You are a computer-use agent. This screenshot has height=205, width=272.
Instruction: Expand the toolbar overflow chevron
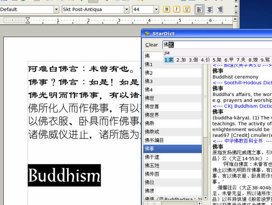coord(236,6)
